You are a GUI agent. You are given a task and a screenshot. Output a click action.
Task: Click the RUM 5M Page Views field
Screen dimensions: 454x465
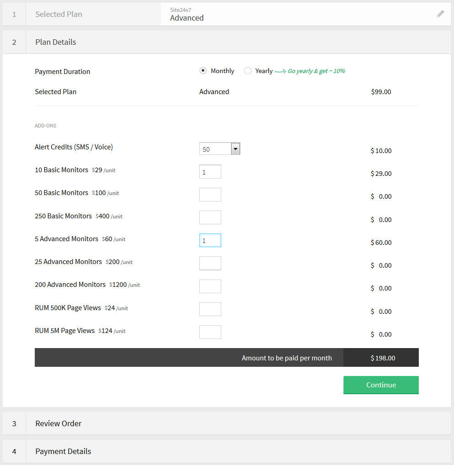[x=210, y=332]
